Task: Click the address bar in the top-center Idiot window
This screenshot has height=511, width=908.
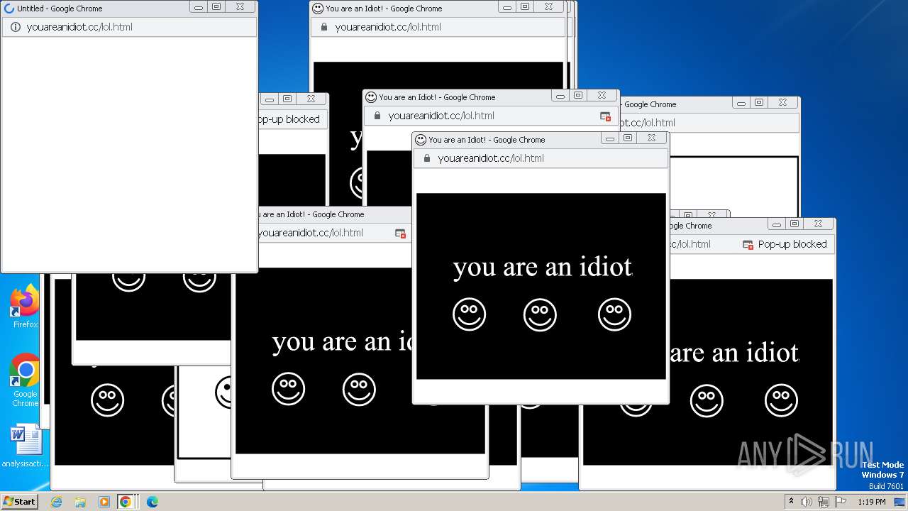Action: point(438,27)
